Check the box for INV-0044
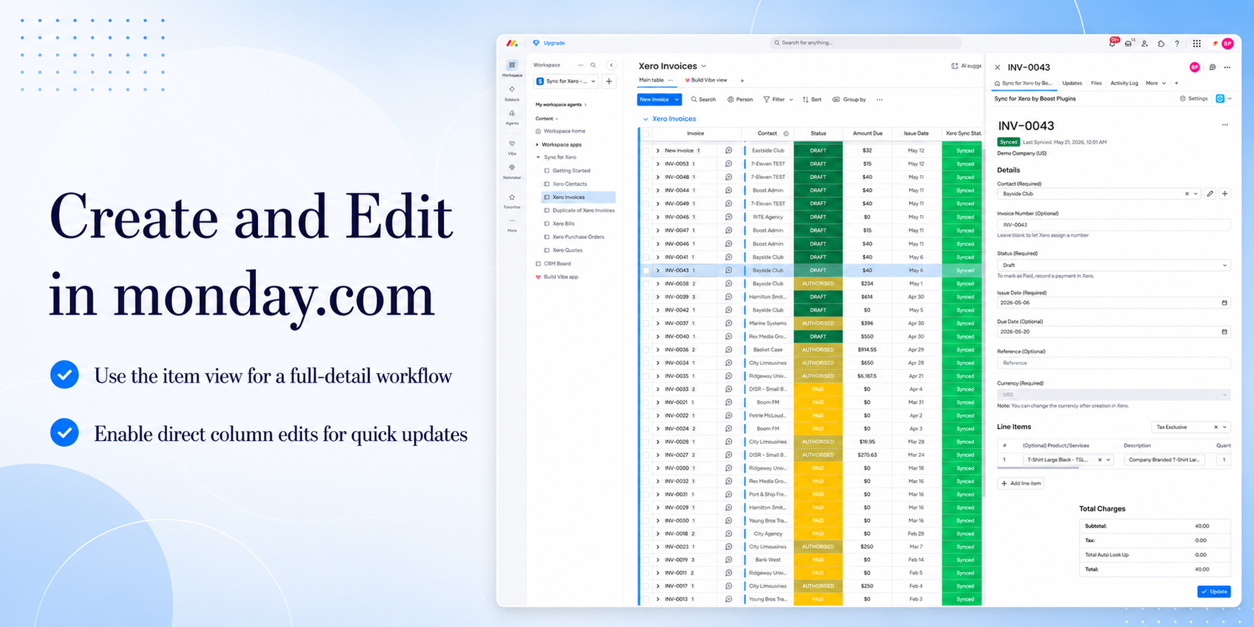The image size is (1254, 627). [647, 191]
